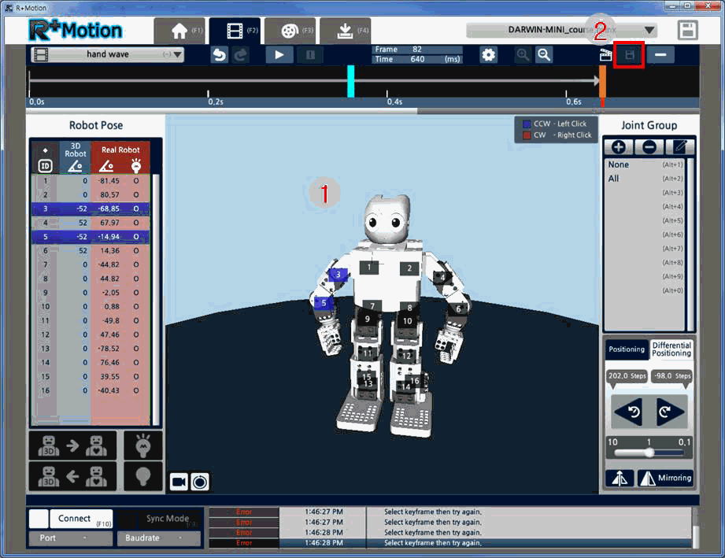Select the orange keyframe marker on timeline
Screen dimensions: 725x558
point(602,81)
